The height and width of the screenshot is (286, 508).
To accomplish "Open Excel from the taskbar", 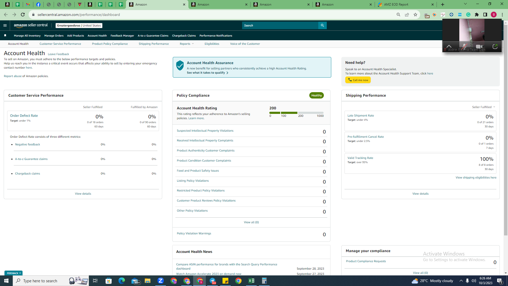I will [251, 281].
